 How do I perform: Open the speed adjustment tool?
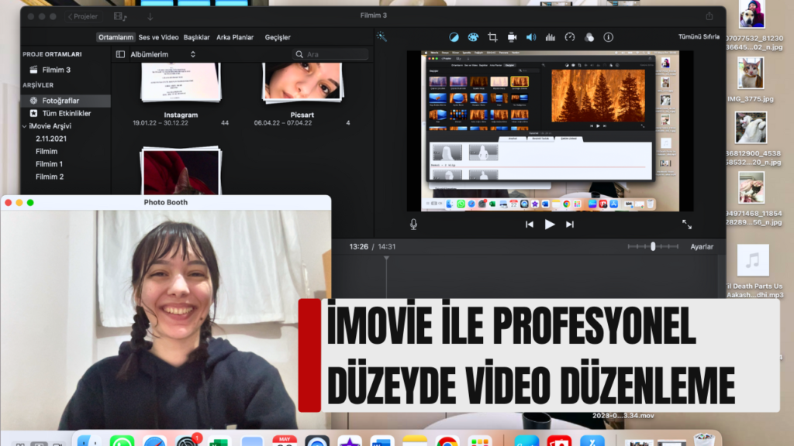(x=570, y=37)
